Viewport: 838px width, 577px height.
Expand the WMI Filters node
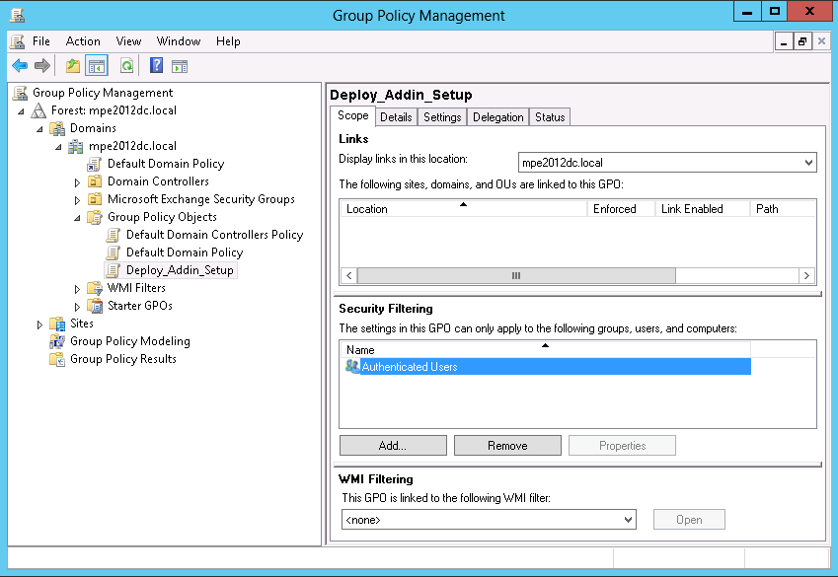(x=78, y=289)
